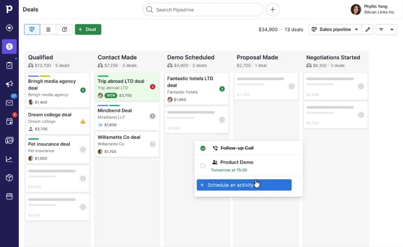Click warning triangle on Dream college deal

[x=83, y=121]
